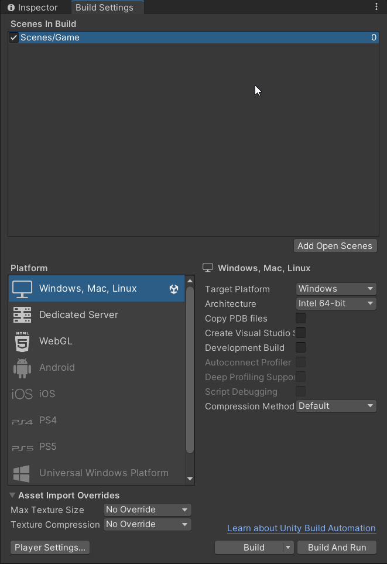Image resolution: width=387 pixels, height=564 pixels.
Task: Enable the Development Build checkbox
Action: coord(300,347)
